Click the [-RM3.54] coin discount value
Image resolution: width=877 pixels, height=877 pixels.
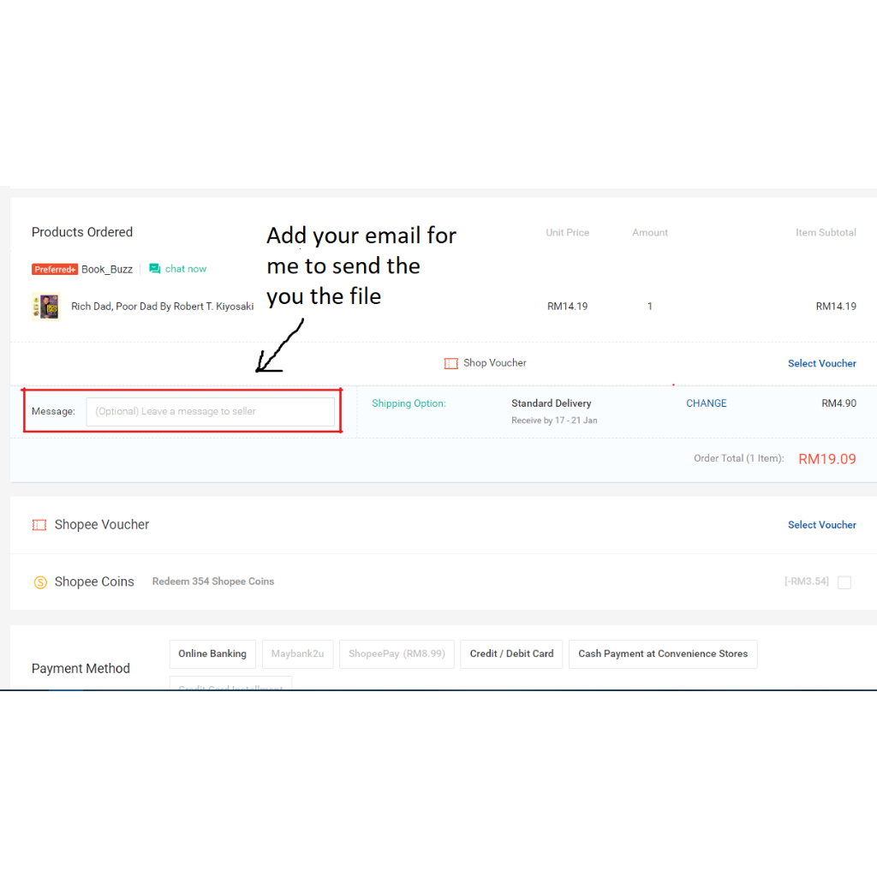pos(807,582)
